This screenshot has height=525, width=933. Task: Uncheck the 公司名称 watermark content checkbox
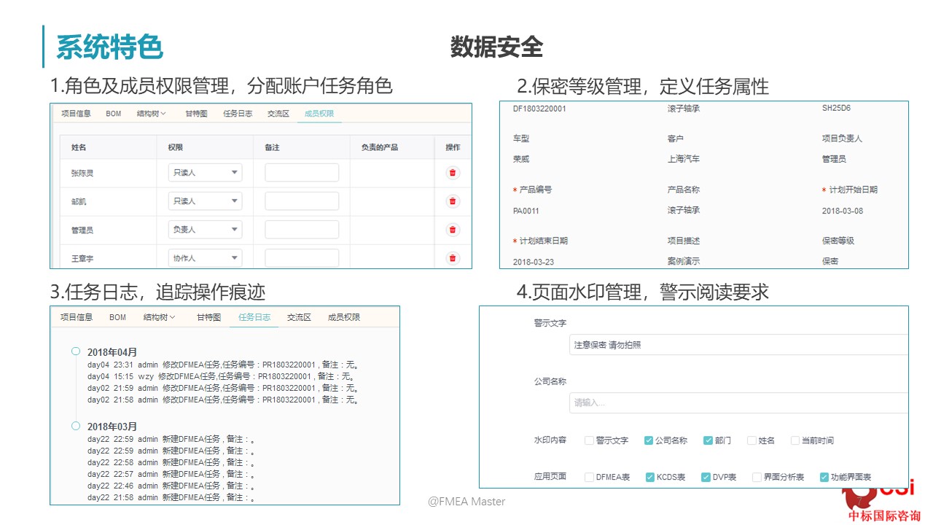[649, 440]
